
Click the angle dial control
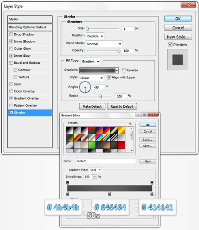pos(85,87)
